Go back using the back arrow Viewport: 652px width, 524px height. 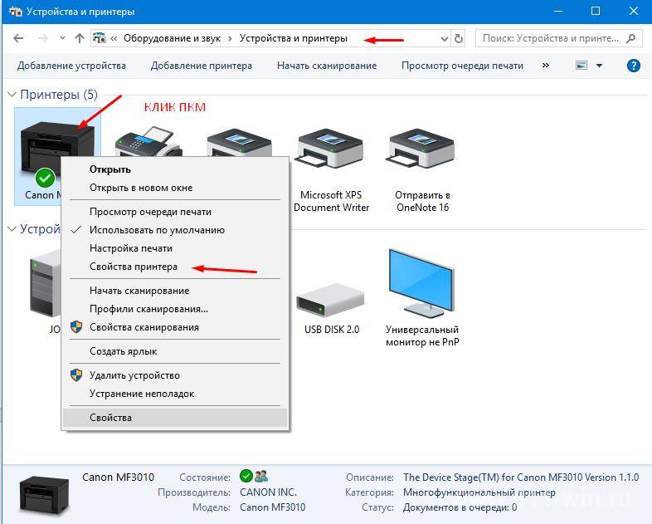18,39
